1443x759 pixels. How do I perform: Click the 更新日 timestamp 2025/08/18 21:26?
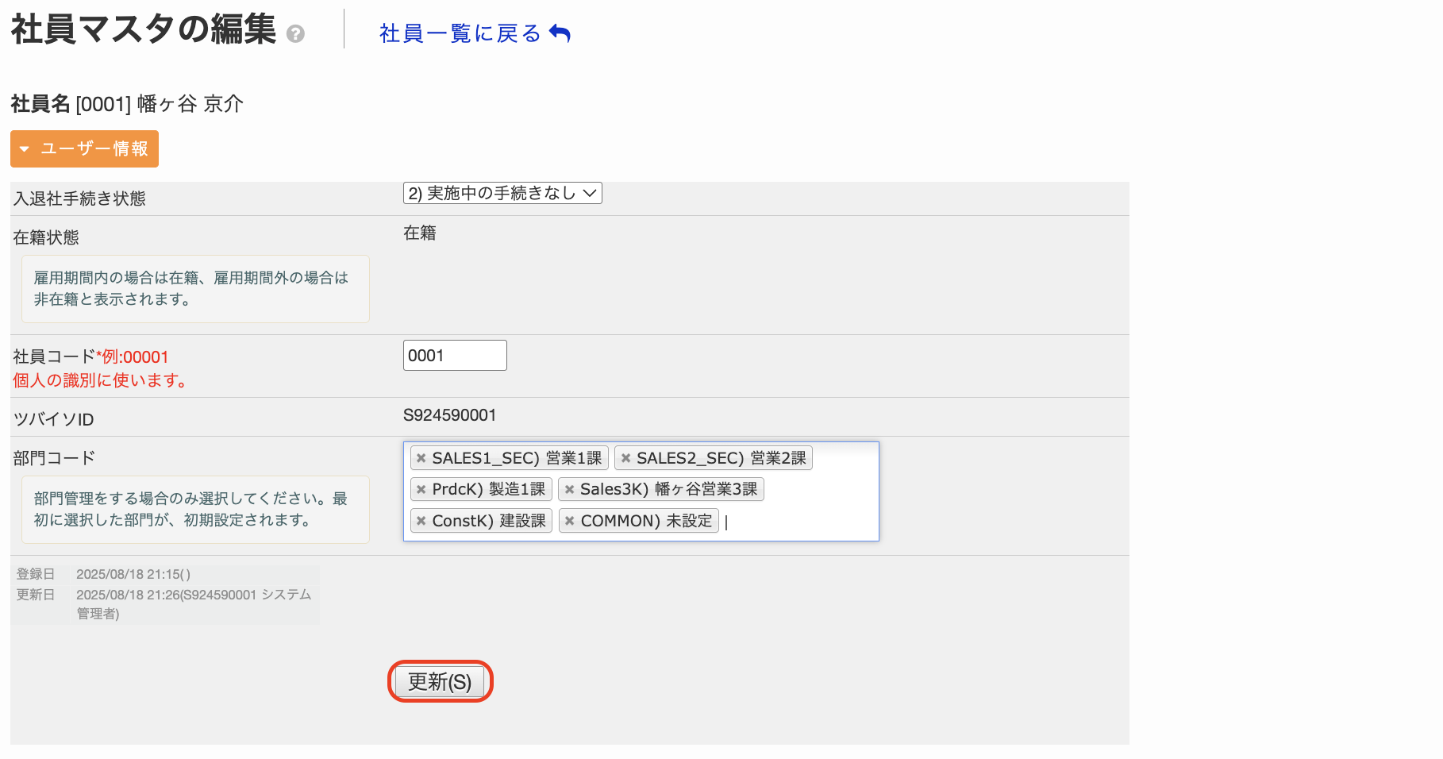(x=127, y=595)
